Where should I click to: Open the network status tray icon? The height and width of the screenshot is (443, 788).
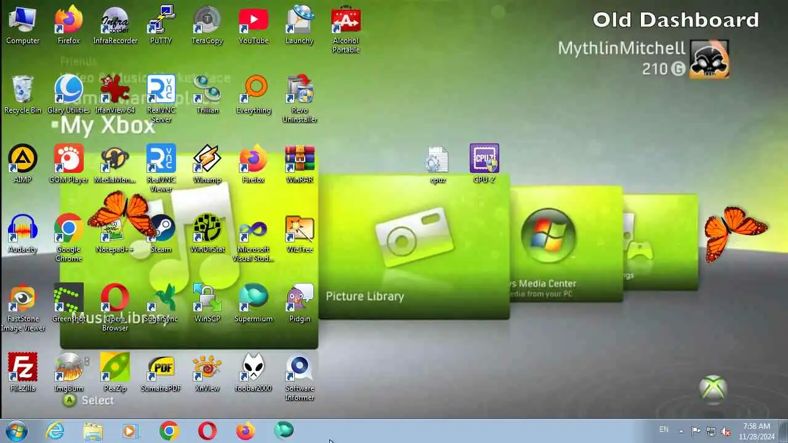[711, 431]
